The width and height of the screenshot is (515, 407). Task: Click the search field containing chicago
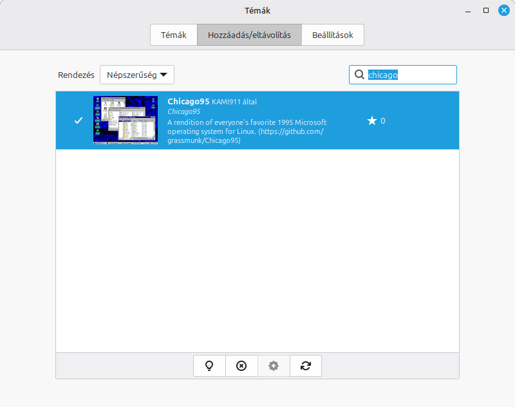(x=403, y=75)
